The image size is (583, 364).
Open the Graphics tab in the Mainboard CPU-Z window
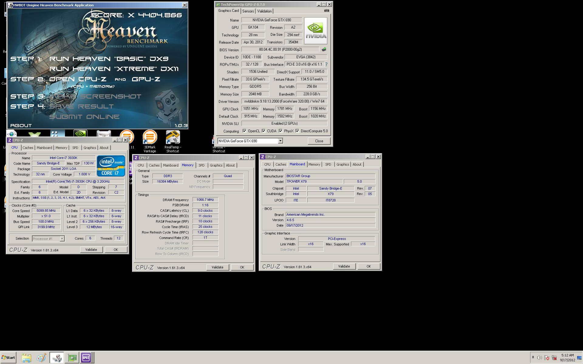click(x=343, y=164)
